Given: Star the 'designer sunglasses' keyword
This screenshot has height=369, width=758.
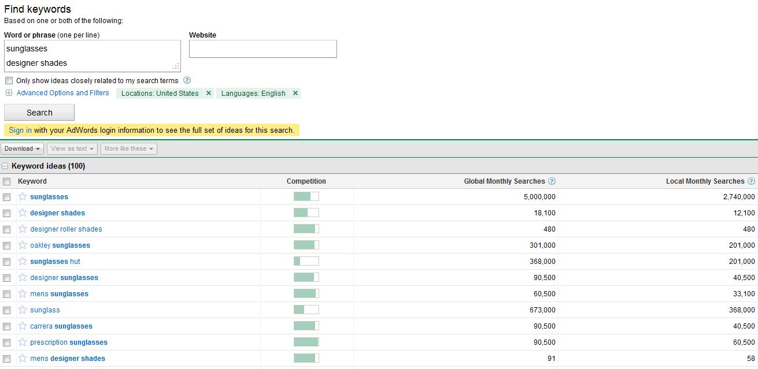Looking at the screenshot, I should tap(23, 278).
